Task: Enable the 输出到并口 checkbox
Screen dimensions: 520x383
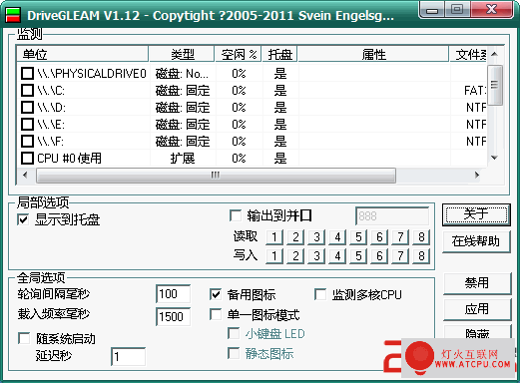Action: [x=236, y=215]
